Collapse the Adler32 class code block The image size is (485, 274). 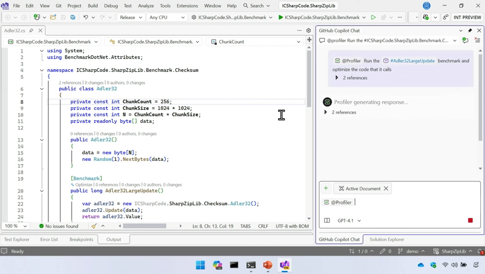(x=42, y=89)
